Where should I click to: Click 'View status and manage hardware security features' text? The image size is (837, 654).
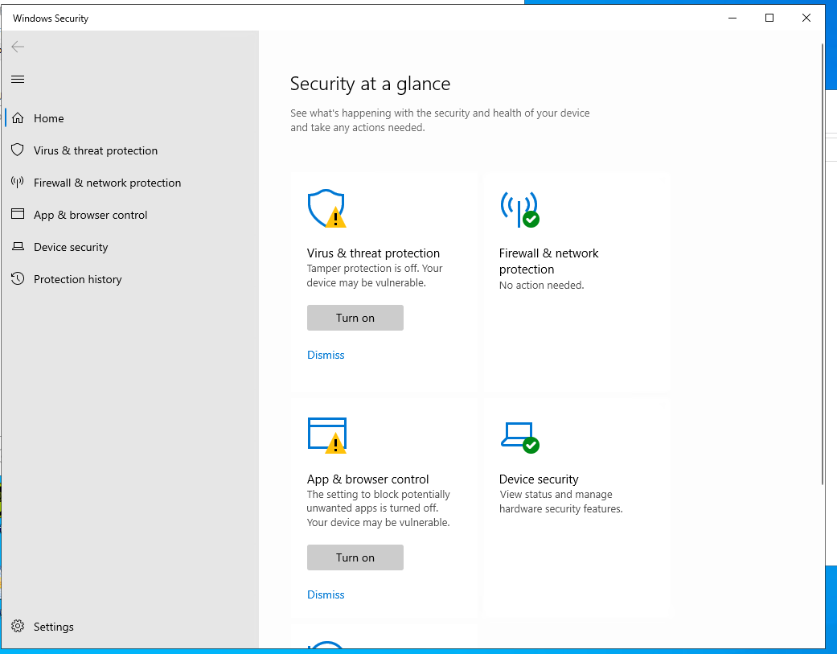pos(561,501)
